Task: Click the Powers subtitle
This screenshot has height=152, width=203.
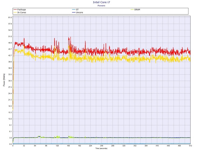Action: [x=101, y=5]
